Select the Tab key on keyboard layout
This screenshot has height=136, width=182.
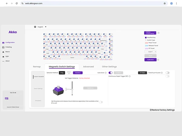tap(47, 45)
